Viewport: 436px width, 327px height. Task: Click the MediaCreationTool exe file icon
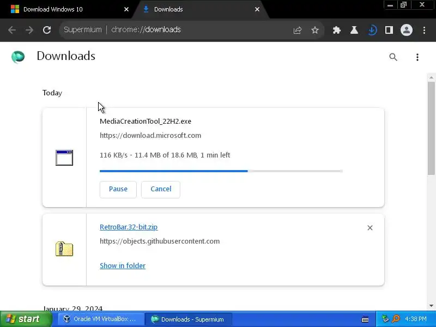click(64, 158)
